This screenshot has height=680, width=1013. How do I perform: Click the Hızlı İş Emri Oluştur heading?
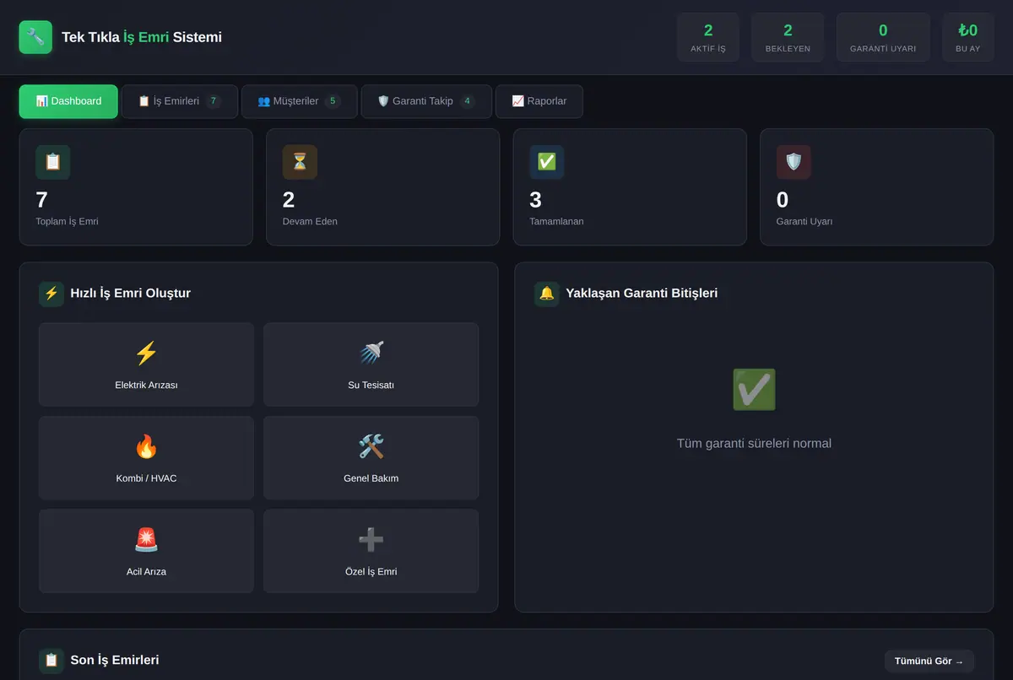[131, 294]
